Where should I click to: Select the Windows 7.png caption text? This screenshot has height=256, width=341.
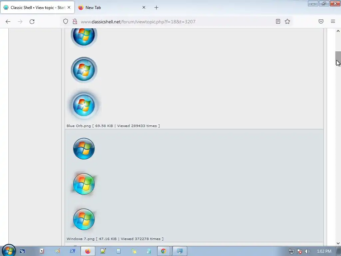(x=115, y=239)
